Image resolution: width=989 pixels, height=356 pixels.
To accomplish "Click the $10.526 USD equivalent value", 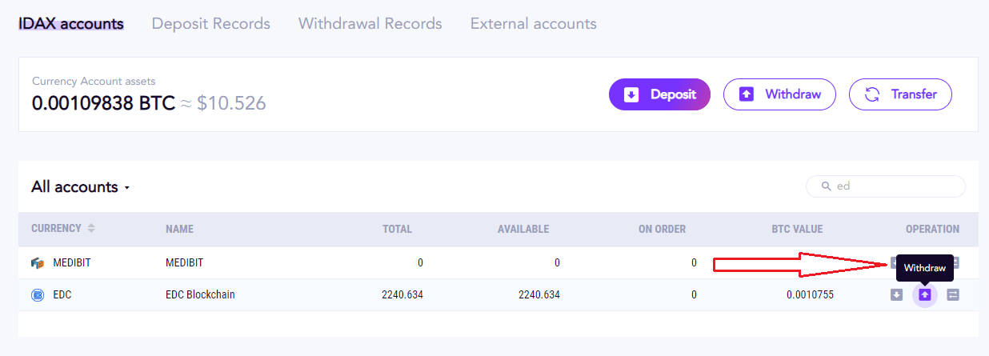I will tap(232, 103).
